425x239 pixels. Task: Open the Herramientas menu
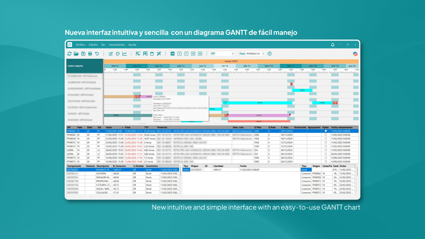click(x=117, y=44)
